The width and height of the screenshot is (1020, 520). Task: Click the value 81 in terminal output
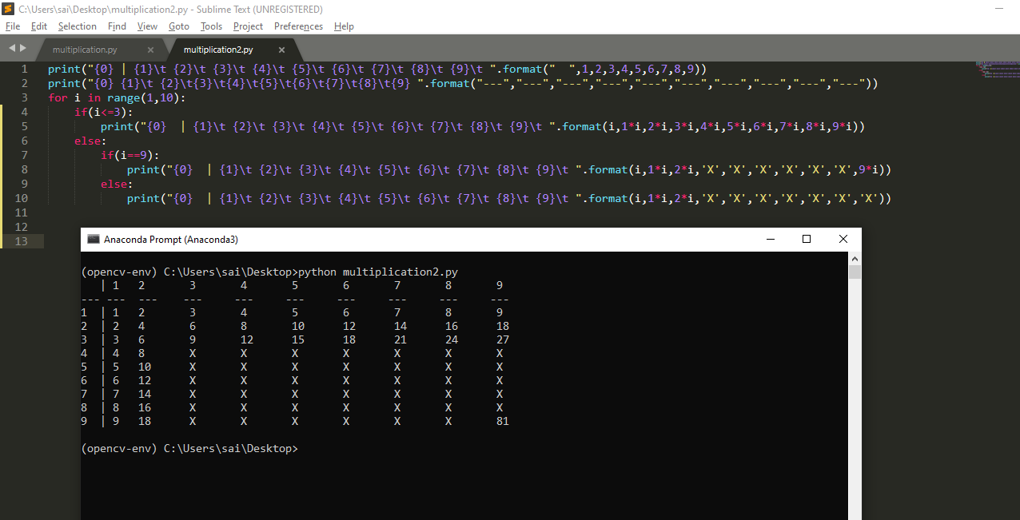pyautogui.click(x=502, y=421)
